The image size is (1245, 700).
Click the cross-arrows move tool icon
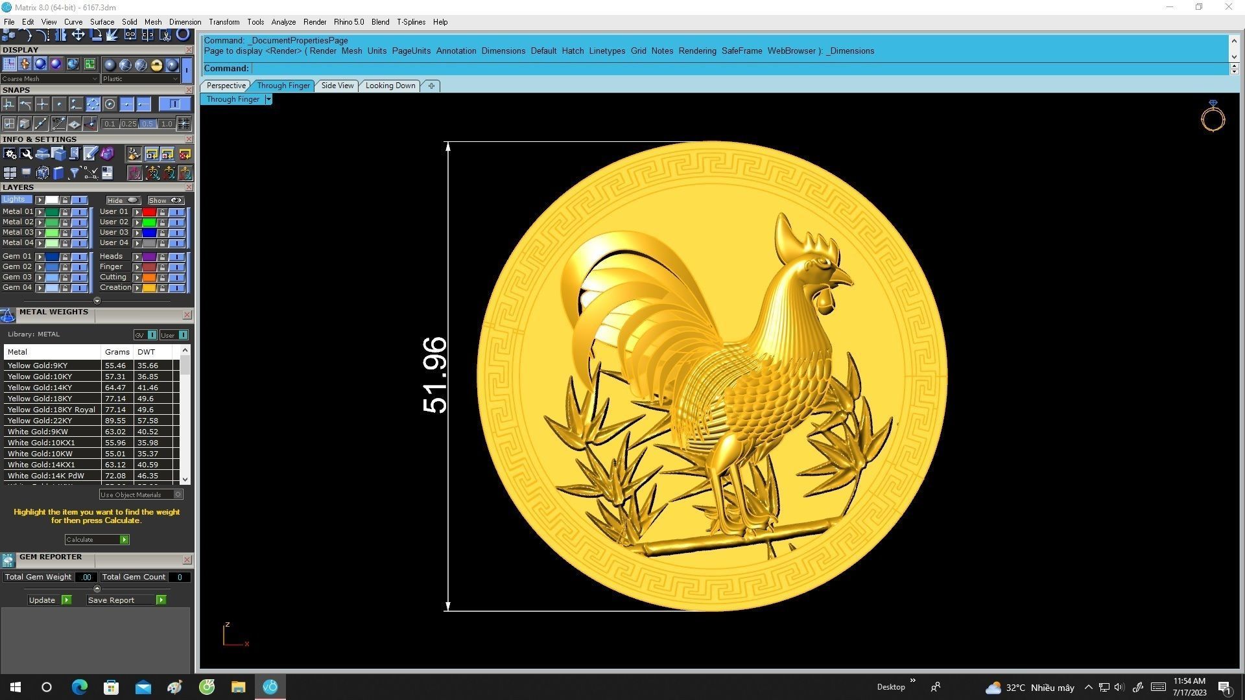[78, 34]
